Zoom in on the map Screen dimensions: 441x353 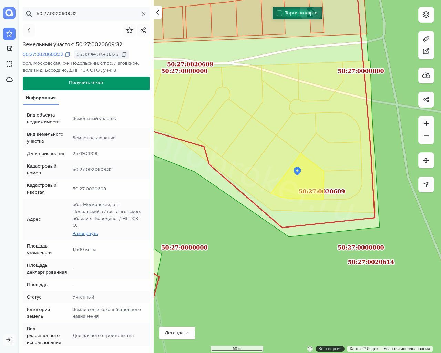pos(426,124)
